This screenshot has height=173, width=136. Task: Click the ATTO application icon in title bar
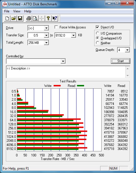5,4
